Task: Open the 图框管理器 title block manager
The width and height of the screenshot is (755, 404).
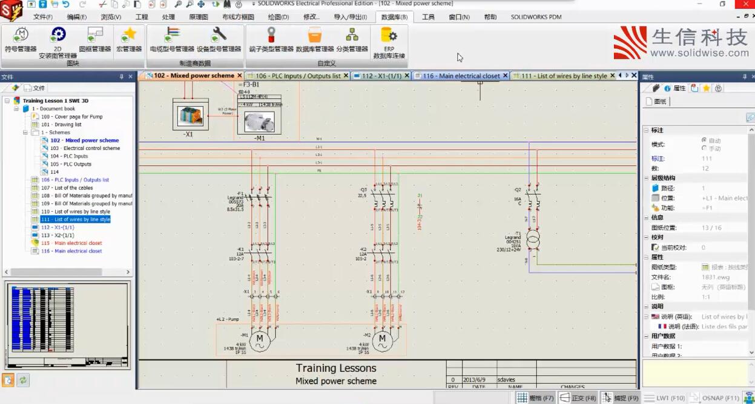Action: (95, 40)
